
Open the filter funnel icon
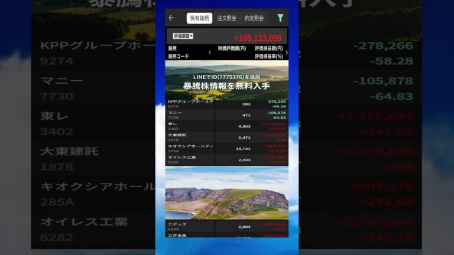[280, 18]
